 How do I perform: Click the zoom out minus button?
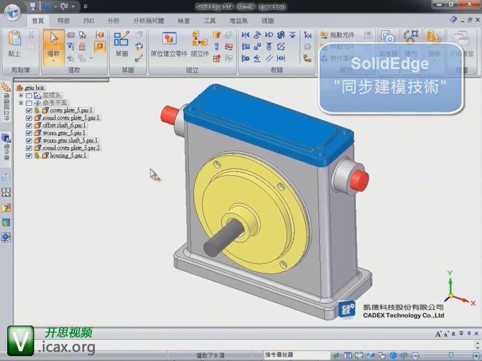pyautogui.click(x=415, y=356)
